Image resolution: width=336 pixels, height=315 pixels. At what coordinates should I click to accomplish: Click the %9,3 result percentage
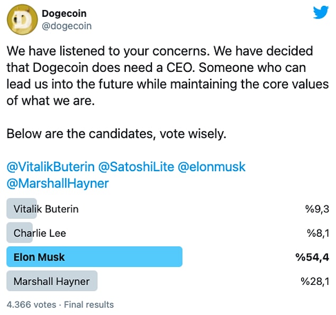click(x=317, y=209)
